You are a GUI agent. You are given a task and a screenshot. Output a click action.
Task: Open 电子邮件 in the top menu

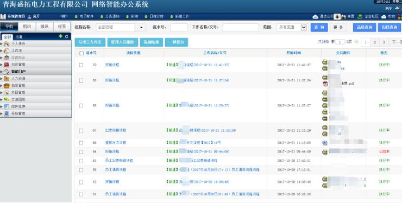coord(84,16)
